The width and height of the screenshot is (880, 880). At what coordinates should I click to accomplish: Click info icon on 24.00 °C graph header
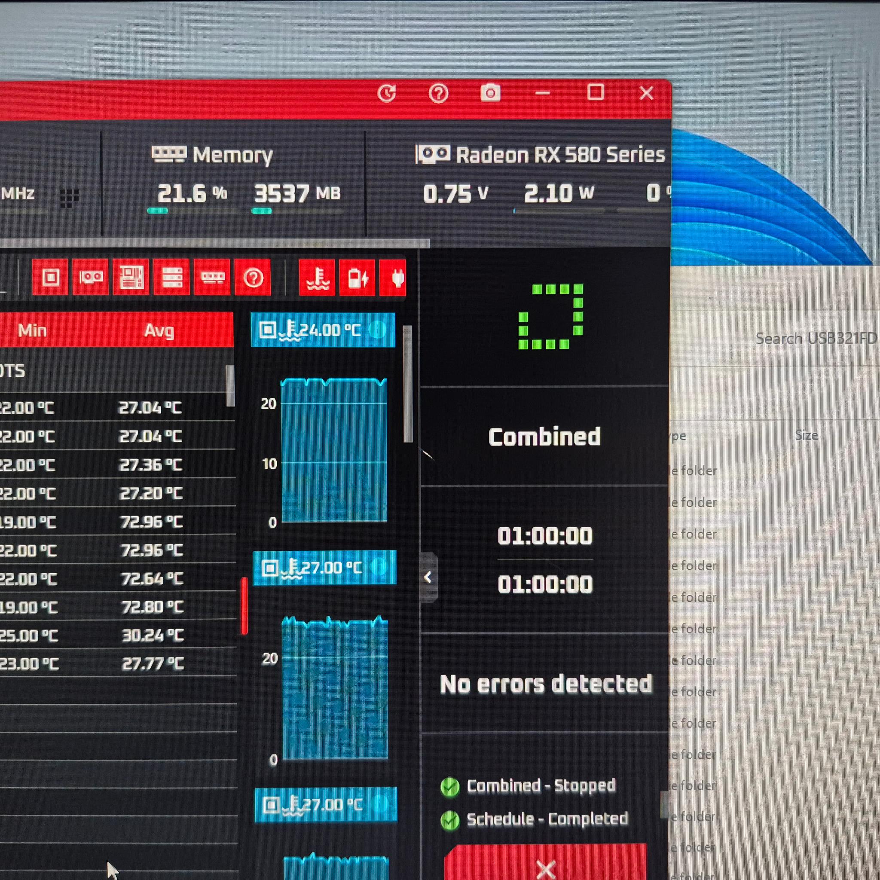pos(377,329)
